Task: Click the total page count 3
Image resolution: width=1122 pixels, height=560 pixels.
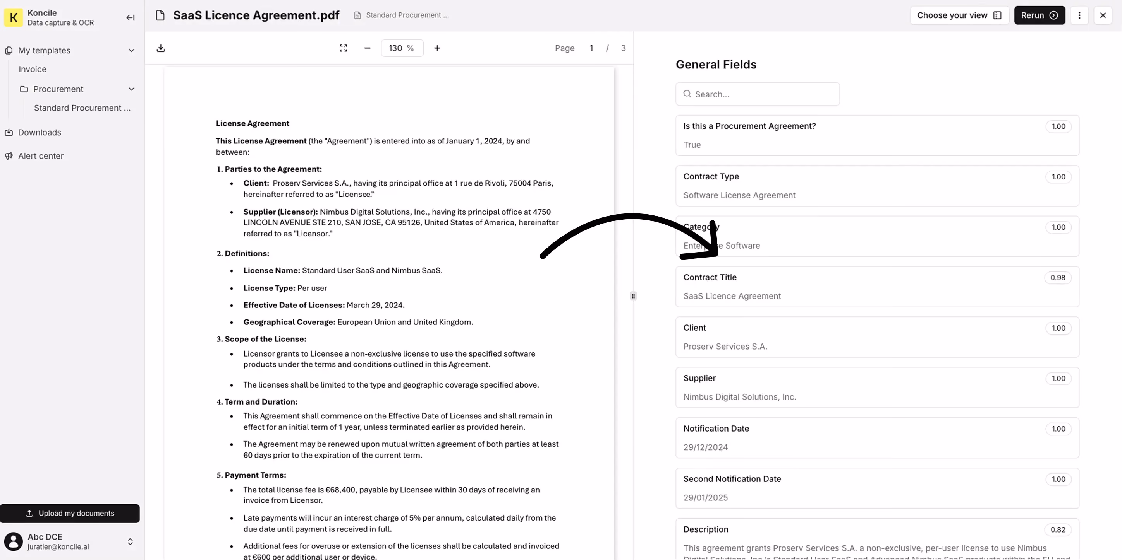Action: tap(623, 48)
